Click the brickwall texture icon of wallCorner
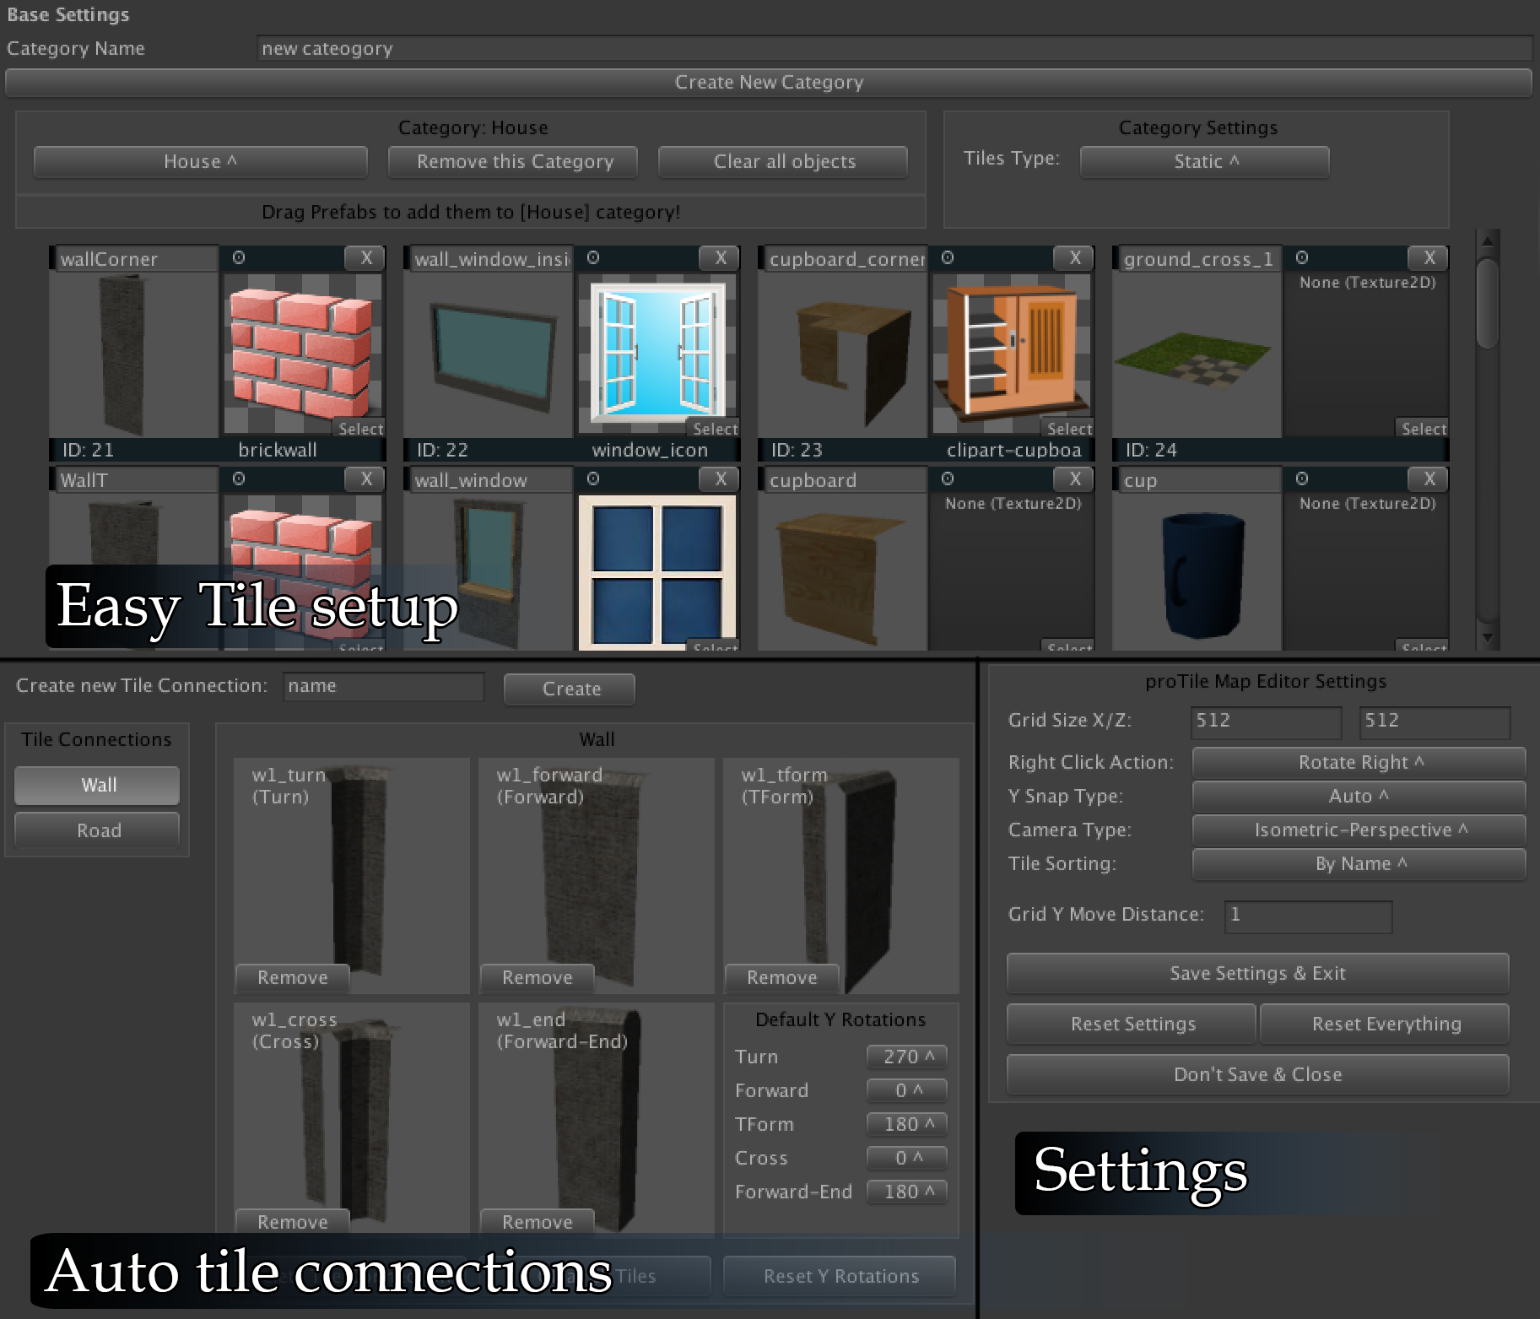The width and height of the screenshot is (1540, 1319). point(301,353)
